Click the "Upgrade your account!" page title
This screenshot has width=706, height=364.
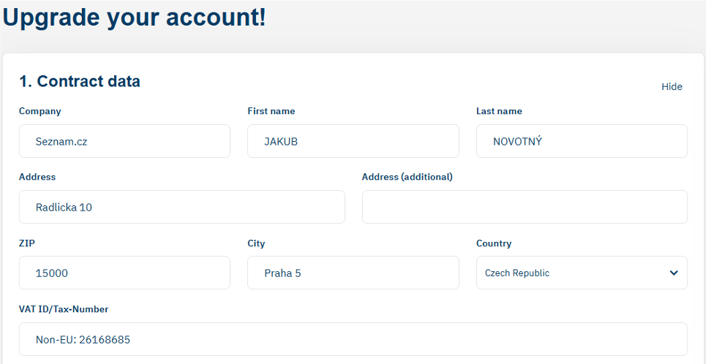[x=135, y=18]
